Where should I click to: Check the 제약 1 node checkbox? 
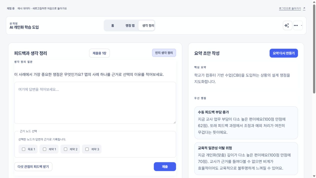point(45,149)
